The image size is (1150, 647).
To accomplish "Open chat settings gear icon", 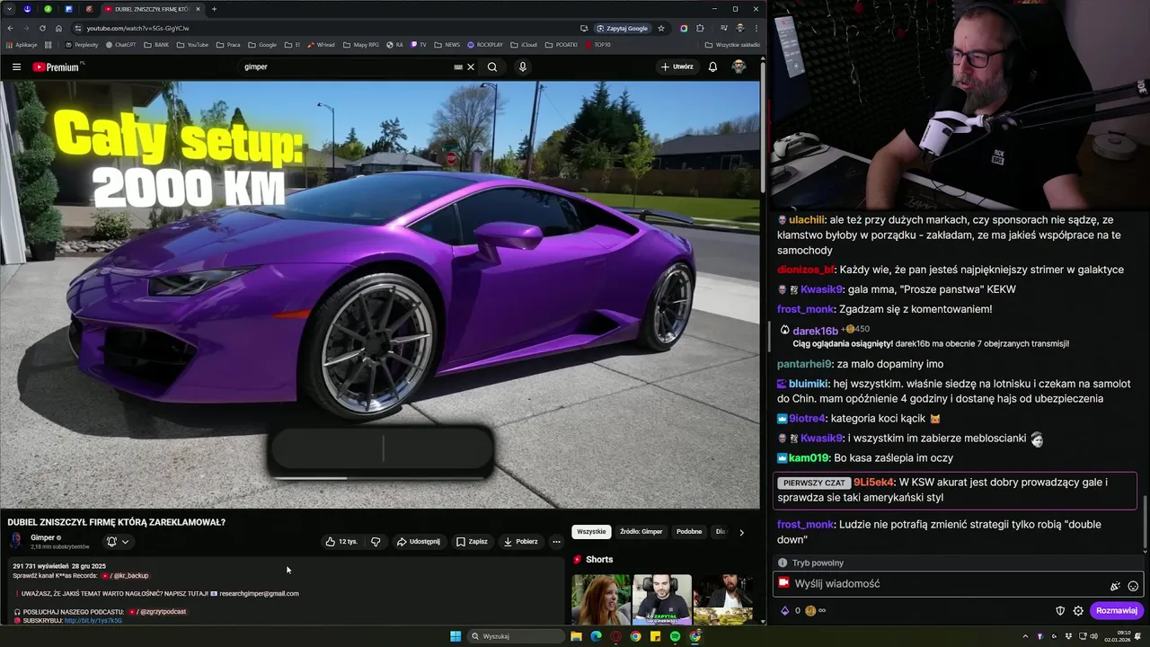I will [x=1078, y=611].
